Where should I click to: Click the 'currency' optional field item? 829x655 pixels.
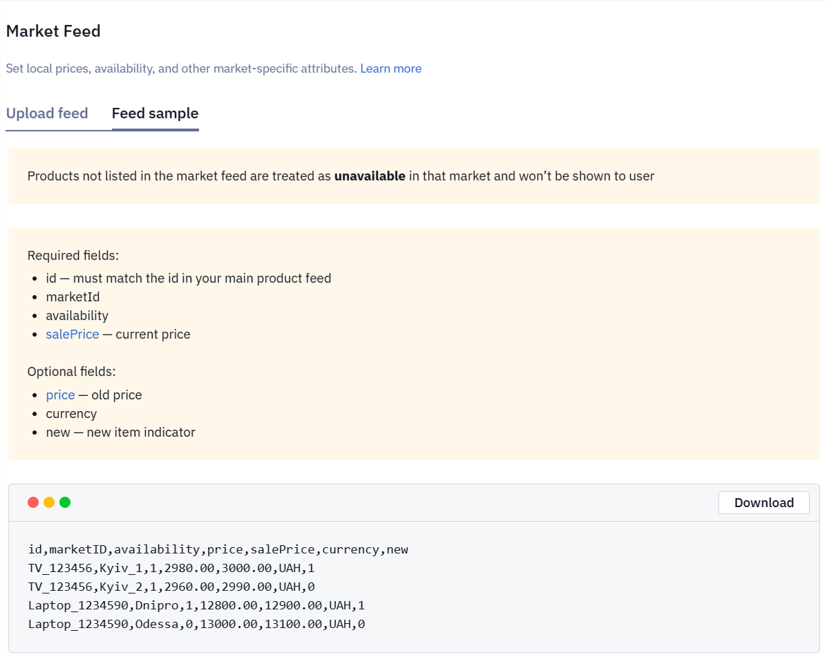71,414
